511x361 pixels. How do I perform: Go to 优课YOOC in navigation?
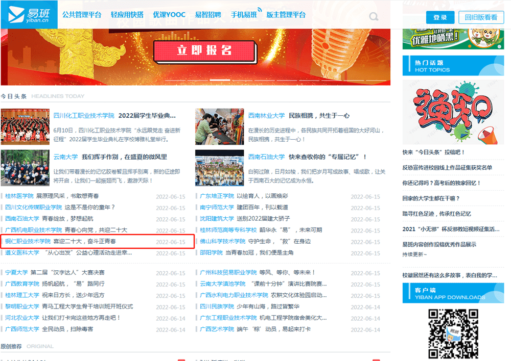(x=169, y=15)
